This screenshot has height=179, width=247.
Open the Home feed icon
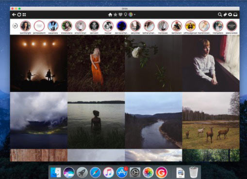pyautogui.click(x=110, y=15)
